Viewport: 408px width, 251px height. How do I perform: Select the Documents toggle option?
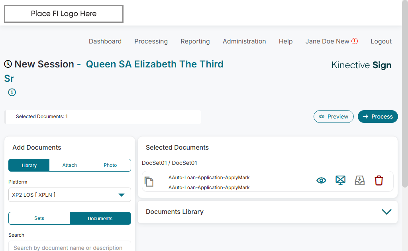(100, 218)
